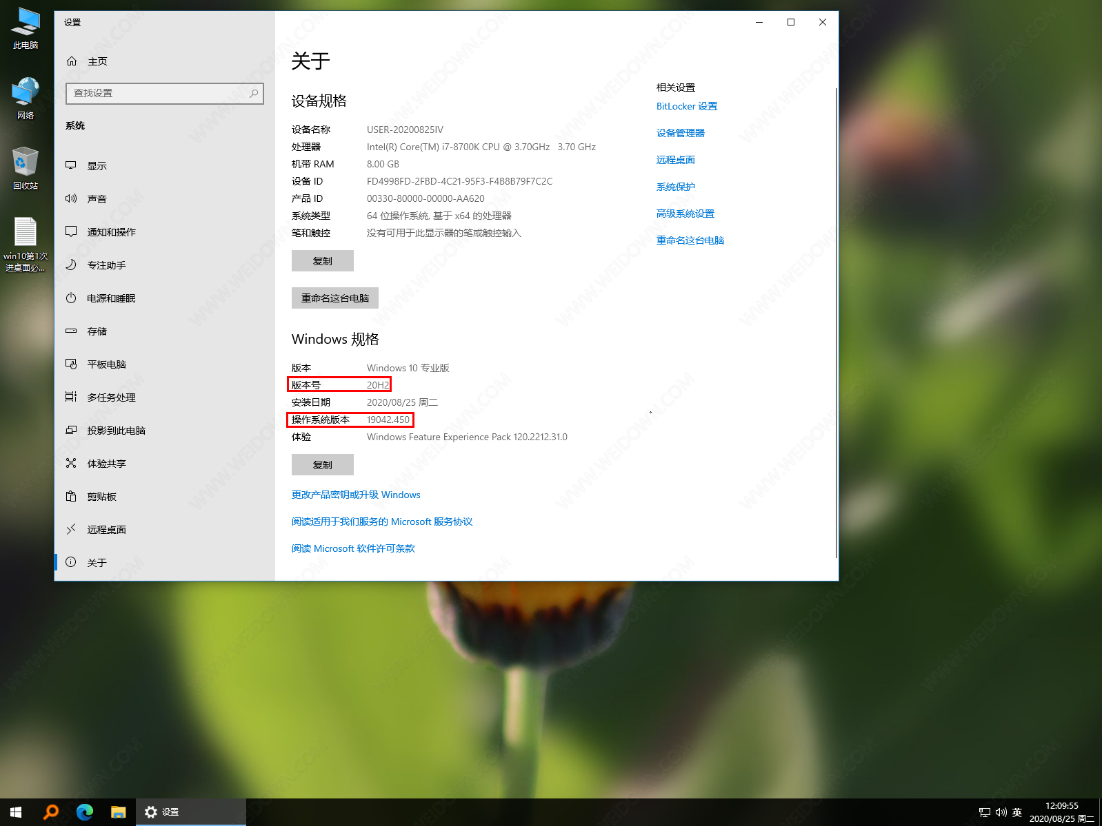Open File Explorer from taskbar

(119, 812)
